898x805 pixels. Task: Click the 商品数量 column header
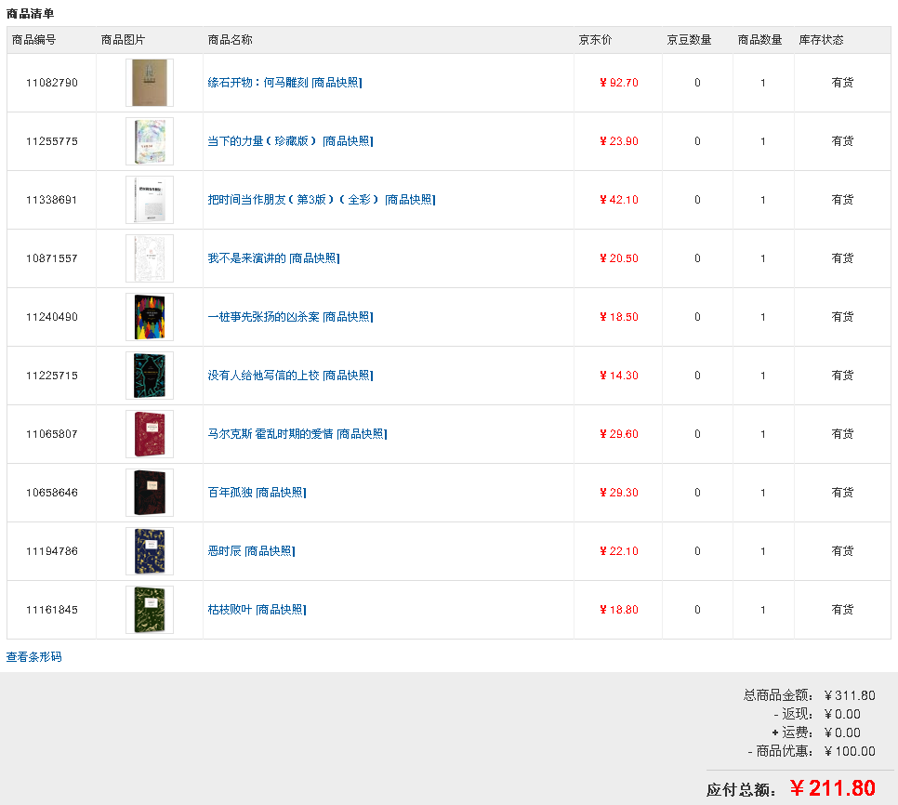pyautogui.click(x=759, y=39)
